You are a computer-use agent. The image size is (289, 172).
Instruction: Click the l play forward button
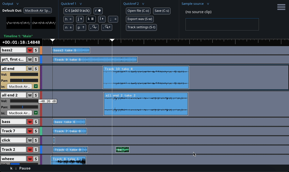tap(102, 19)
